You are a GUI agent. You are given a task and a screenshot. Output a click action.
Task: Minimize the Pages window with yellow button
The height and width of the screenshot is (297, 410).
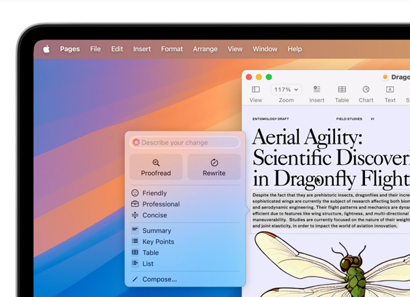pyautogui.click(x=259, y=77)
